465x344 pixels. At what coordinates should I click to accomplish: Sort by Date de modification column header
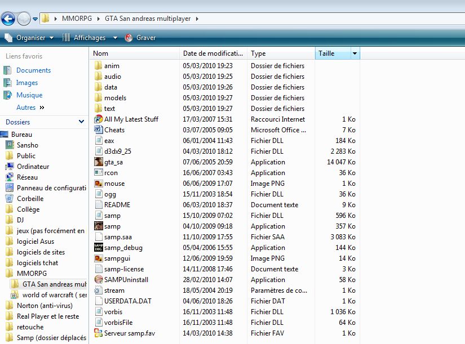pyautogui.click(x=213, y=53)
